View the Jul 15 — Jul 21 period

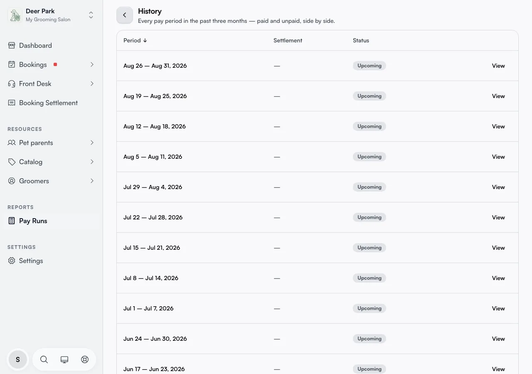pos(498,248)
